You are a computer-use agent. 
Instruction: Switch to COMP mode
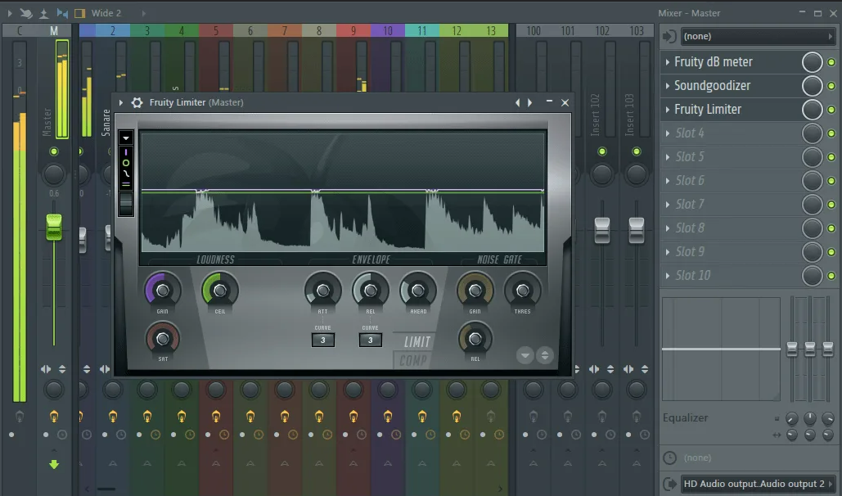(413, 361)
